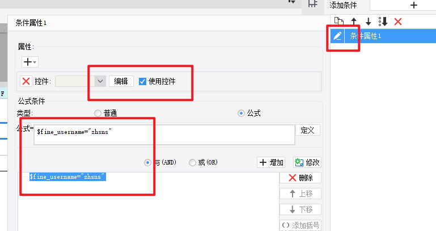
Task: Click the sort conditions icon
Action: pos(383,22)
